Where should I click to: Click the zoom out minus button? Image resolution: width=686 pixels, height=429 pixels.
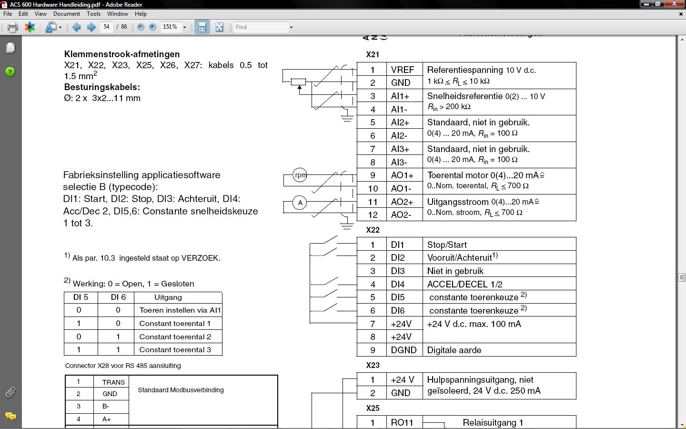pos(141,27)
